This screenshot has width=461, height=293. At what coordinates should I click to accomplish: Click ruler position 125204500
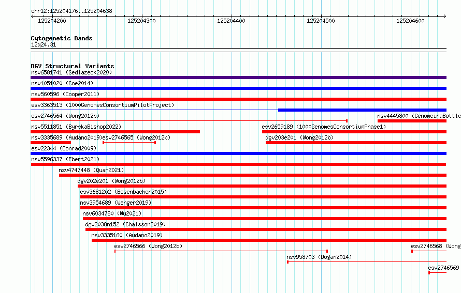pos(321,21)
